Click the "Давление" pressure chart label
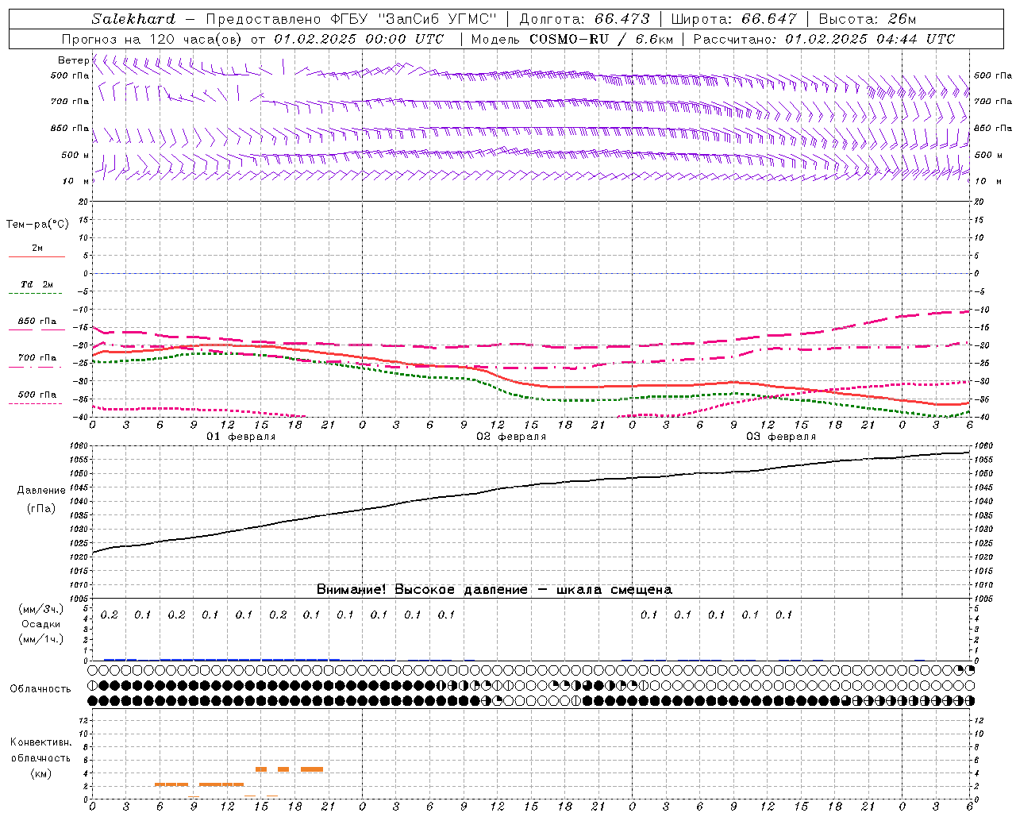 41,491
